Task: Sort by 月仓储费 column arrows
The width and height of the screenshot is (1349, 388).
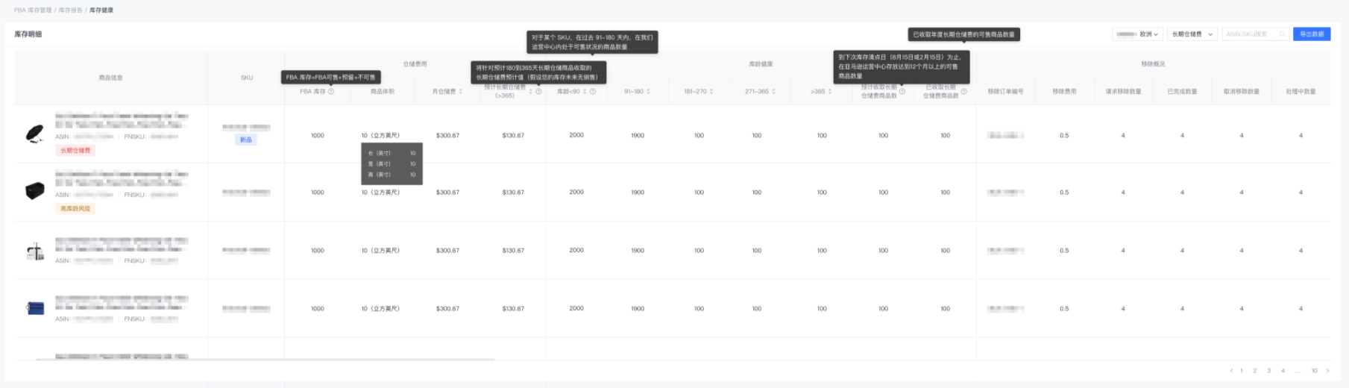Action: pyautogui.click(x=461, y=92)
